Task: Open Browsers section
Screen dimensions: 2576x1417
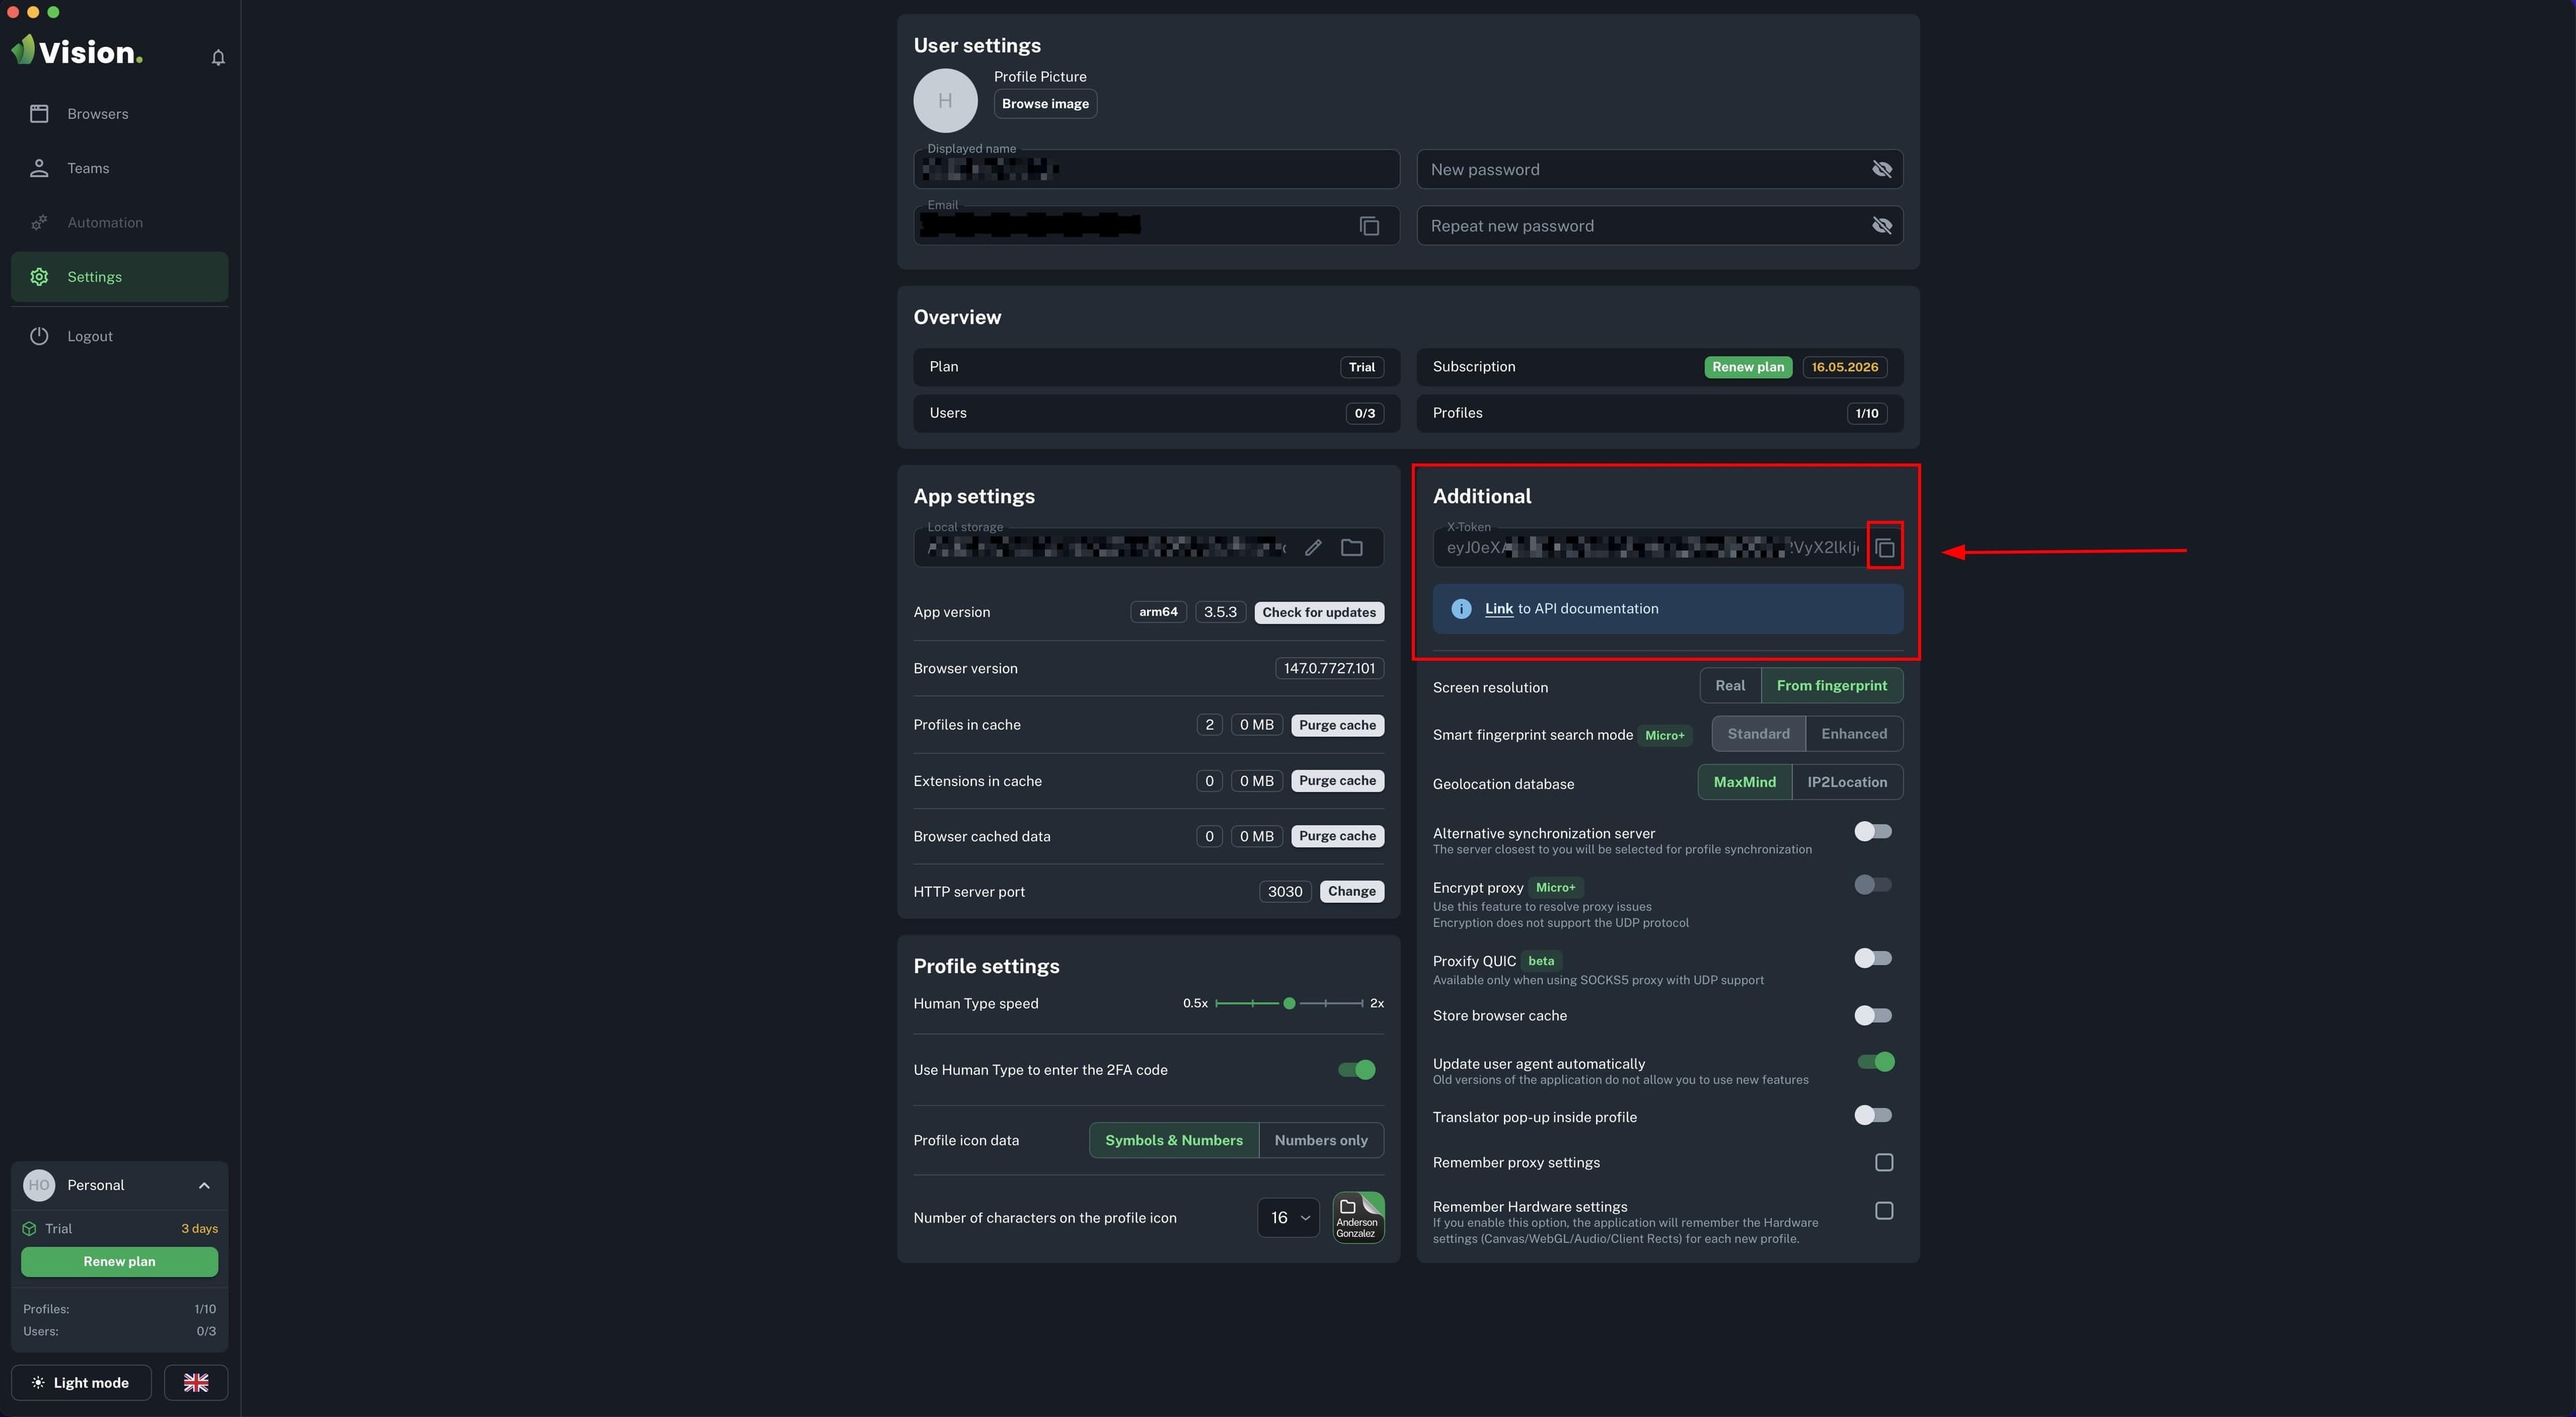Action: click(x=119, y=114)
